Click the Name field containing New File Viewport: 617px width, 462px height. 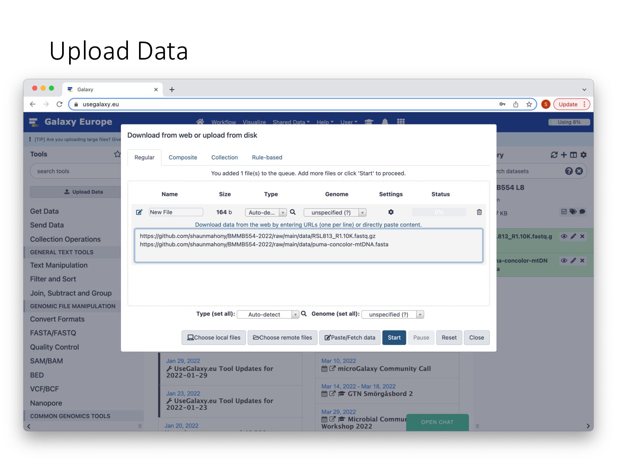point(176,212)
